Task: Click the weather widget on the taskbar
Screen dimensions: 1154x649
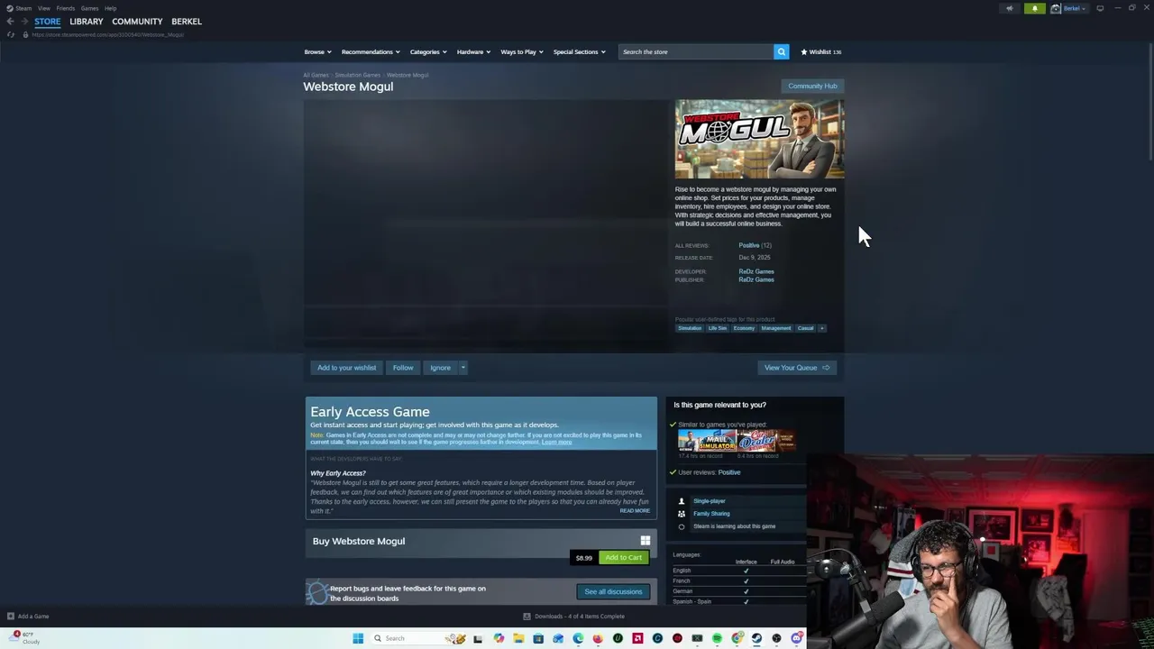Action: click(25, 637)
